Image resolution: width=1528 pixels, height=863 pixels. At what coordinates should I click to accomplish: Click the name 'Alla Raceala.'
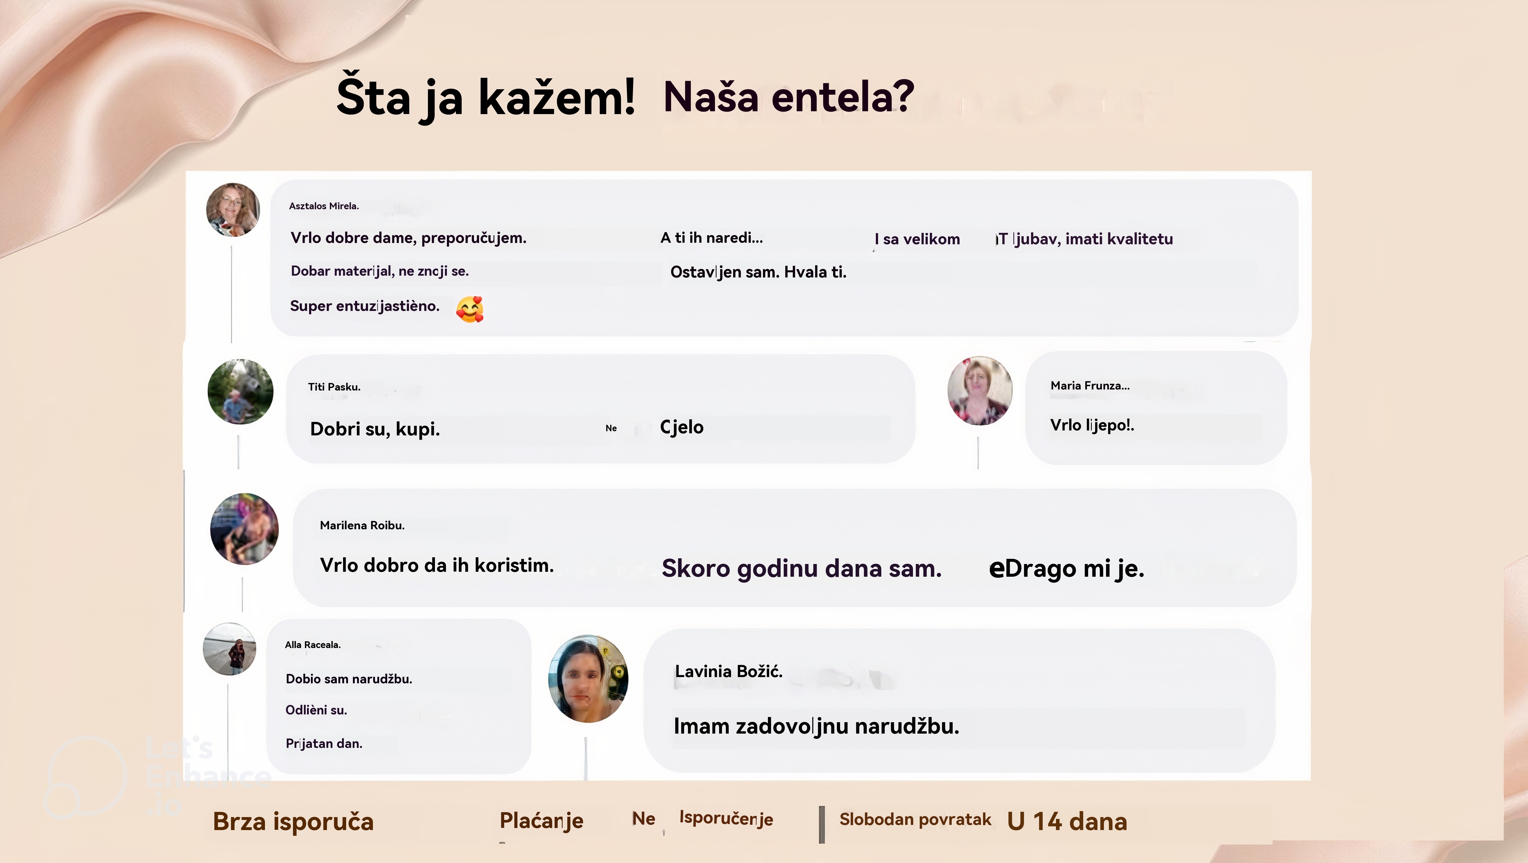click(313, 645)
